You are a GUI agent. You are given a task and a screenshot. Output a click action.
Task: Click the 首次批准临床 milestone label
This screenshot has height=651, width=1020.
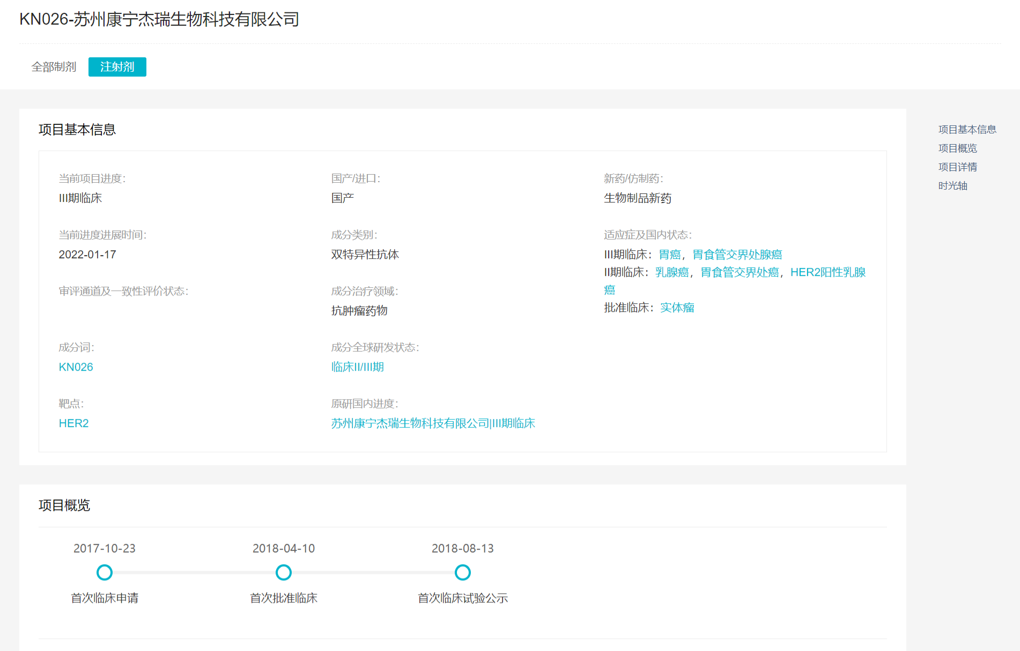(x=284, y=598)
